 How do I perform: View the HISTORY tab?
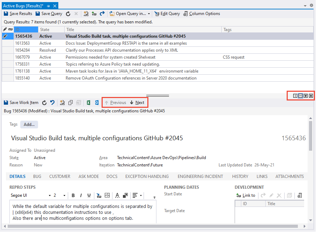[x=240, y=177]
